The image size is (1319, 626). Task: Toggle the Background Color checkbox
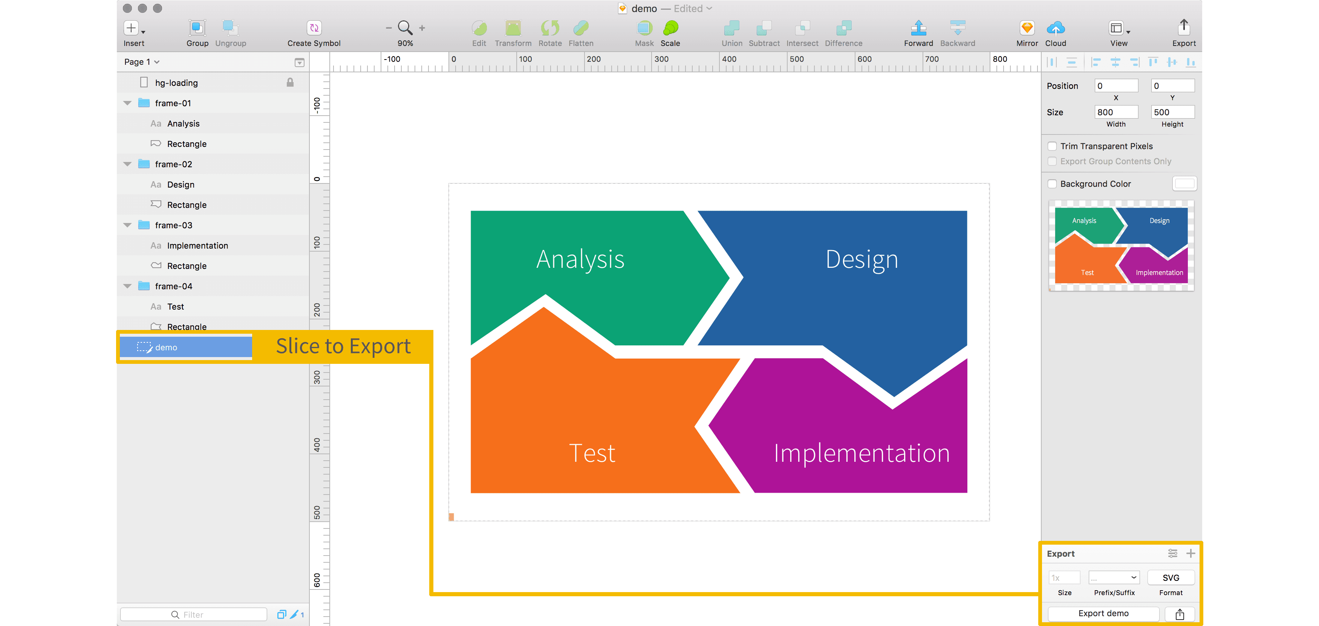click(1052, 184)
